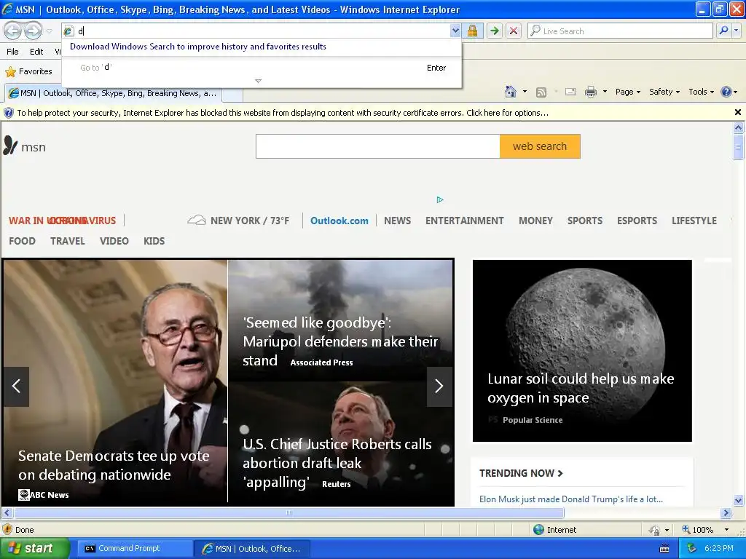Click the TRENDING NOW heading
The height and width of the screenshot is (559, 746).
tap(521, 473)
